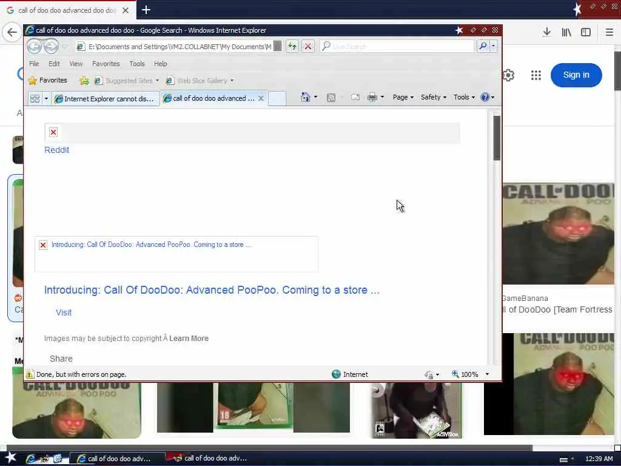Click the IE quick launch icon on taskbar
The height and width of the screenshot is (466, 621).
coord(30,459)
